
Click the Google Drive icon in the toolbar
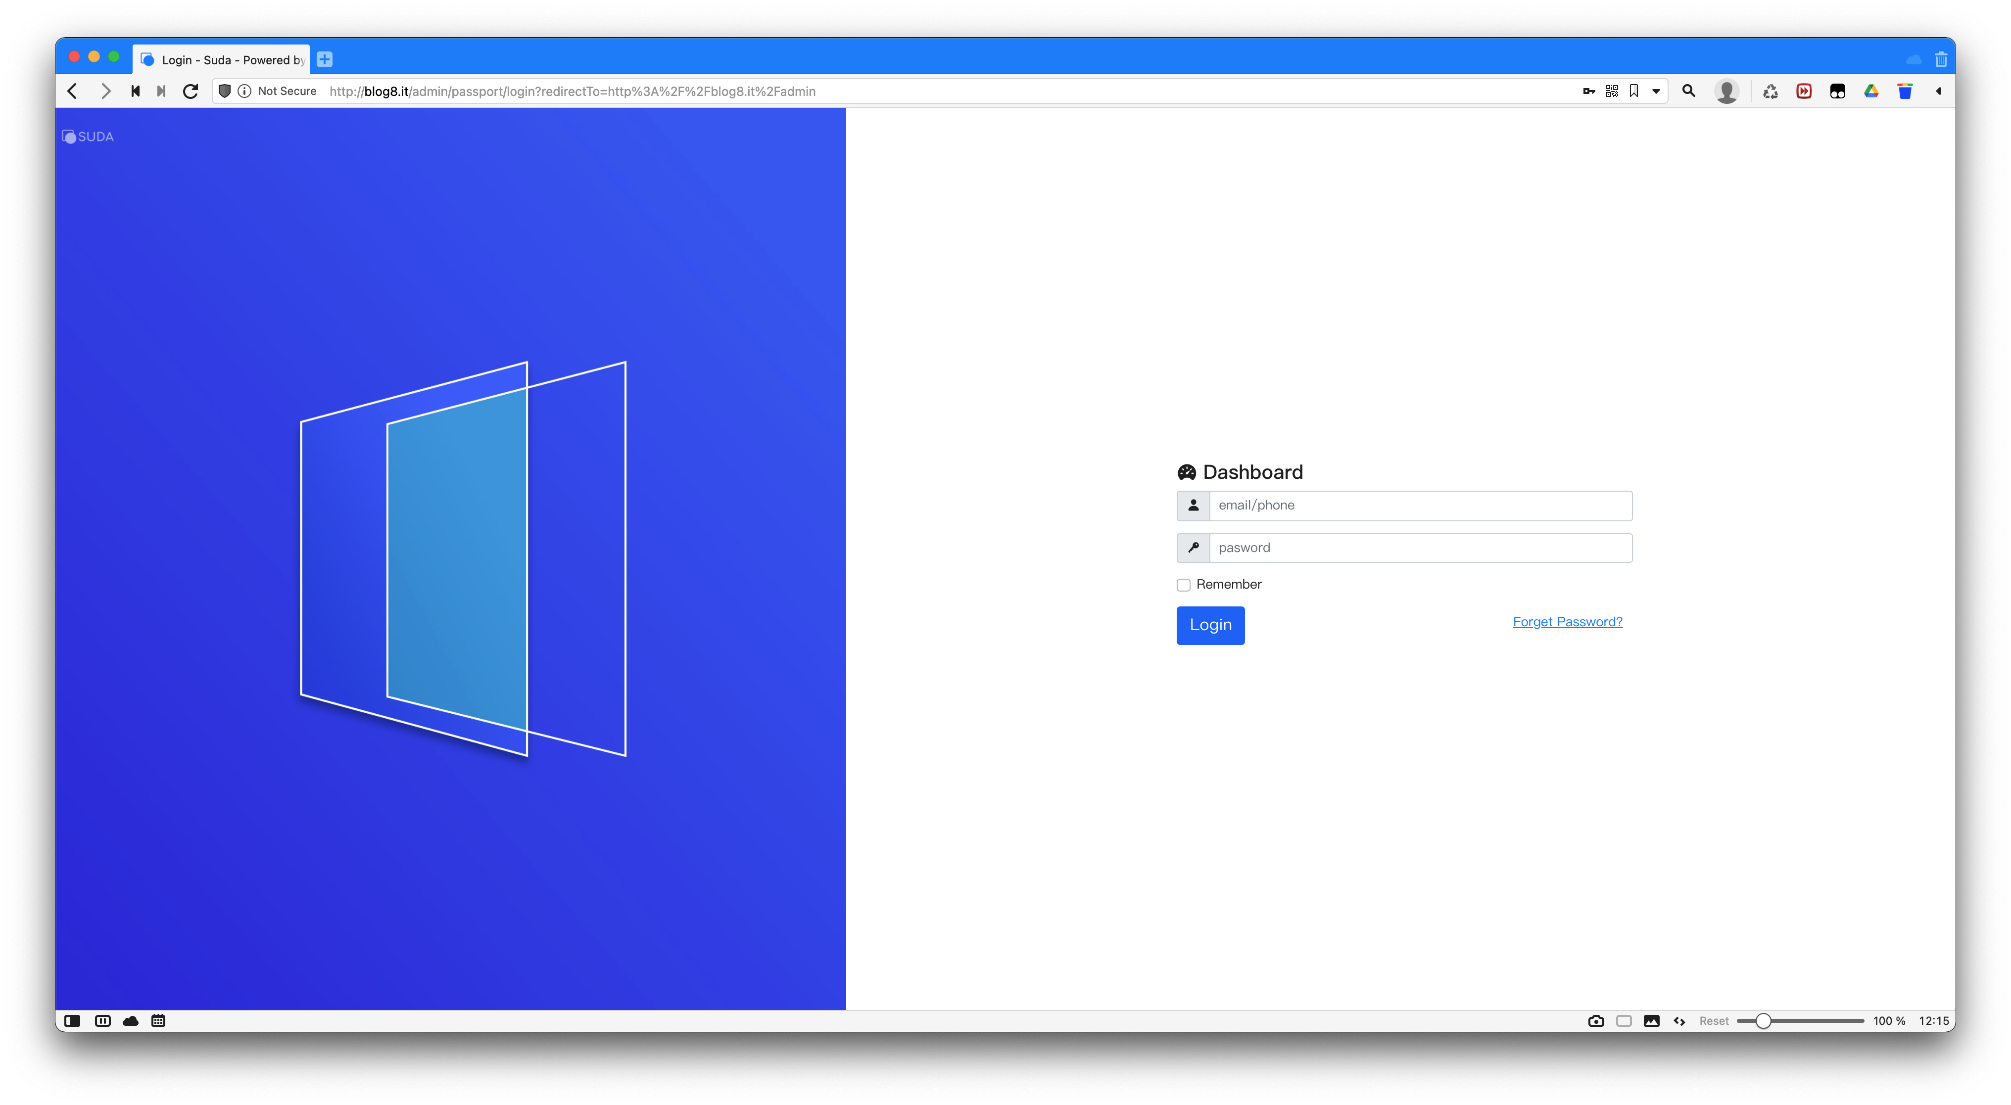click(x=1870, y=92)
